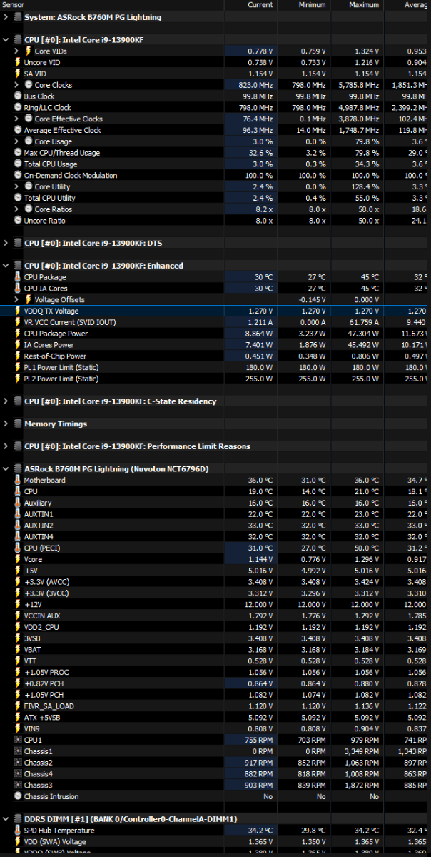The height and width of the screenshot is (857, 431).
Task: Expand the Core Effective Clocks row
Action: tap(17, 119)
